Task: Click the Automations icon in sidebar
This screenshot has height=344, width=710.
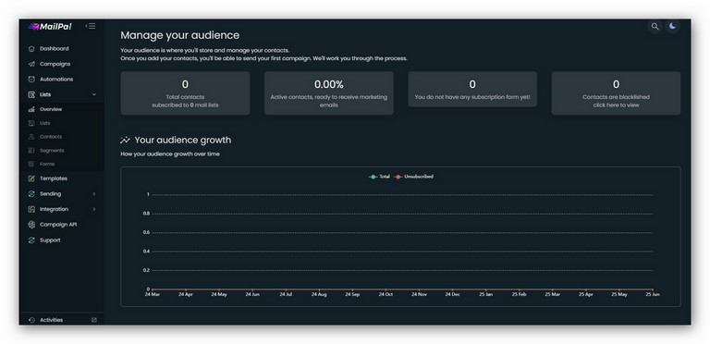Action: 31,80
